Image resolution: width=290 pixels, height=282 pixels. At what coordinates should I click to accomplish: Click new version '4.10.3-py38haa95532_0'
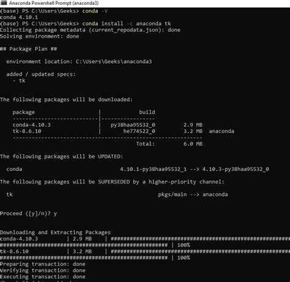pyautogui.click(x=236, y=169)
